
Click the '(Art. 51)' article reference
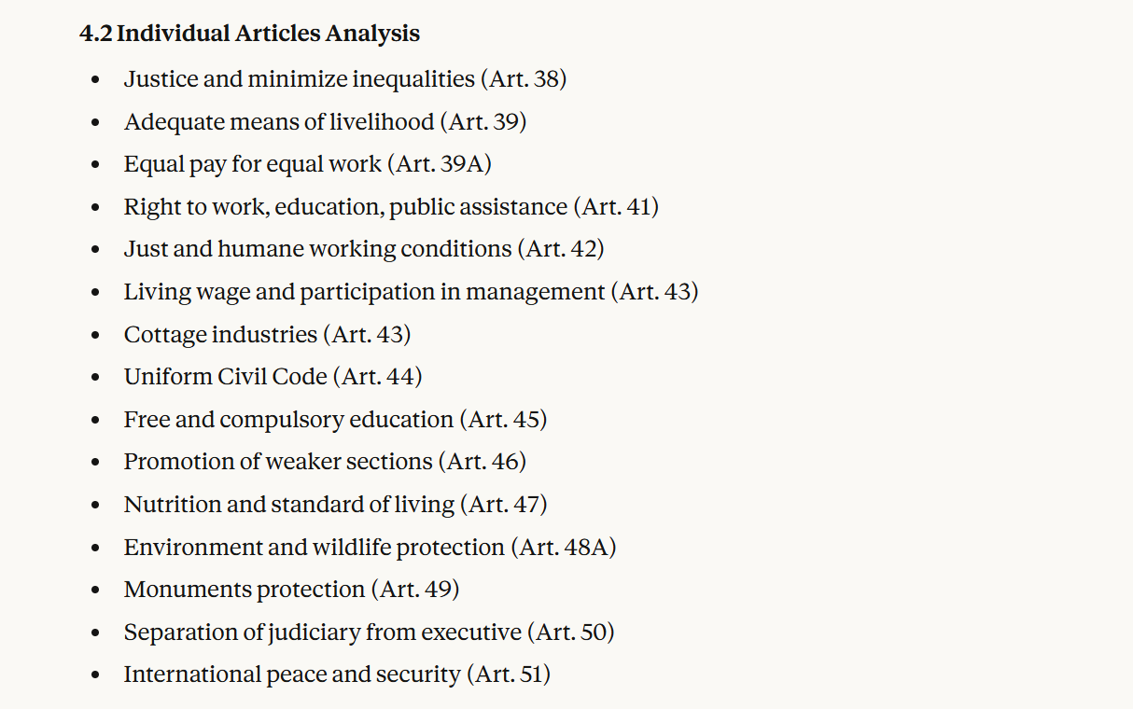point(509,674)
